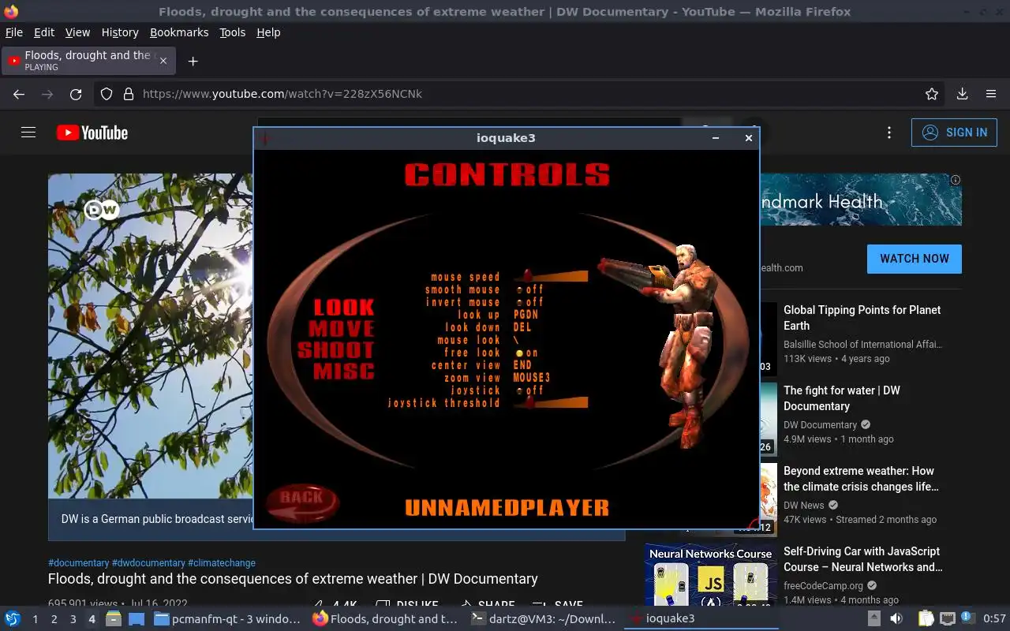The width and height of the screenshot is (1010, 631).
Task: Select MOVE category in ioquake3 controls
Action: [341, 329]
